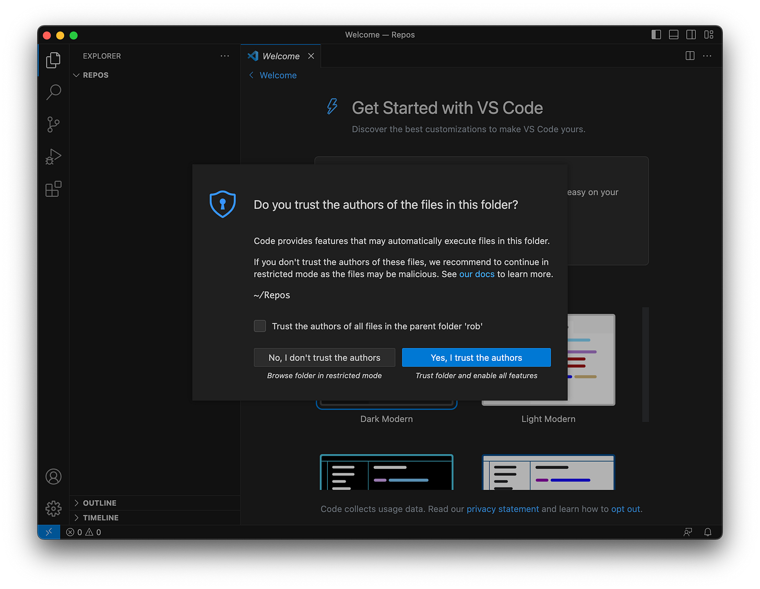The height and width of the screenshot is (589, 760).
Task: Click the back chevron beside Welcome
Action: pos(251,75)
